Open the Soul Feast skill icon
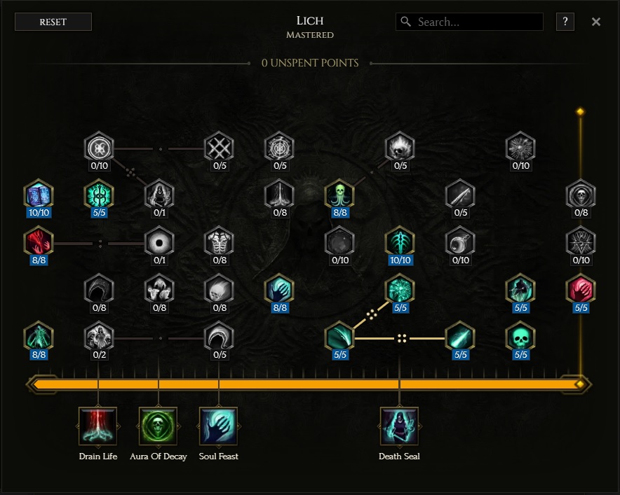Image resolution: width=620 pixels, height=495 pixels. (218, 426)
